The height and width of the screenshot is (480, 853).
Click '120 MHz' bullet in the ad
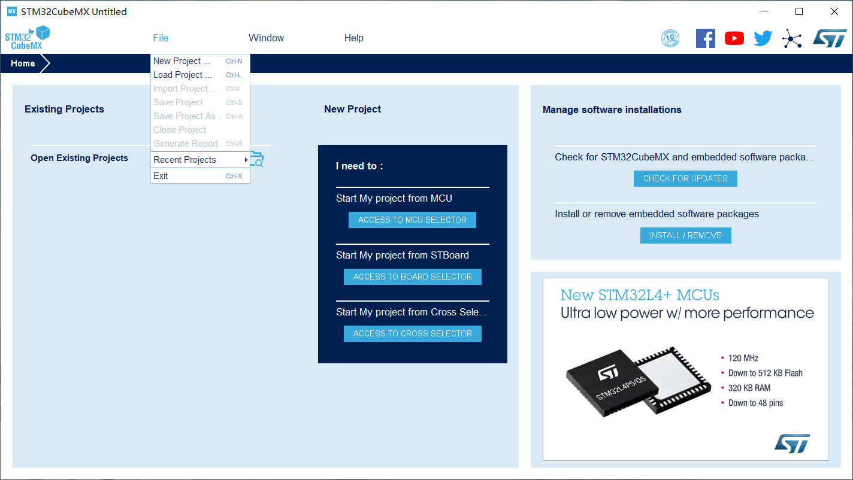point(743,358)
